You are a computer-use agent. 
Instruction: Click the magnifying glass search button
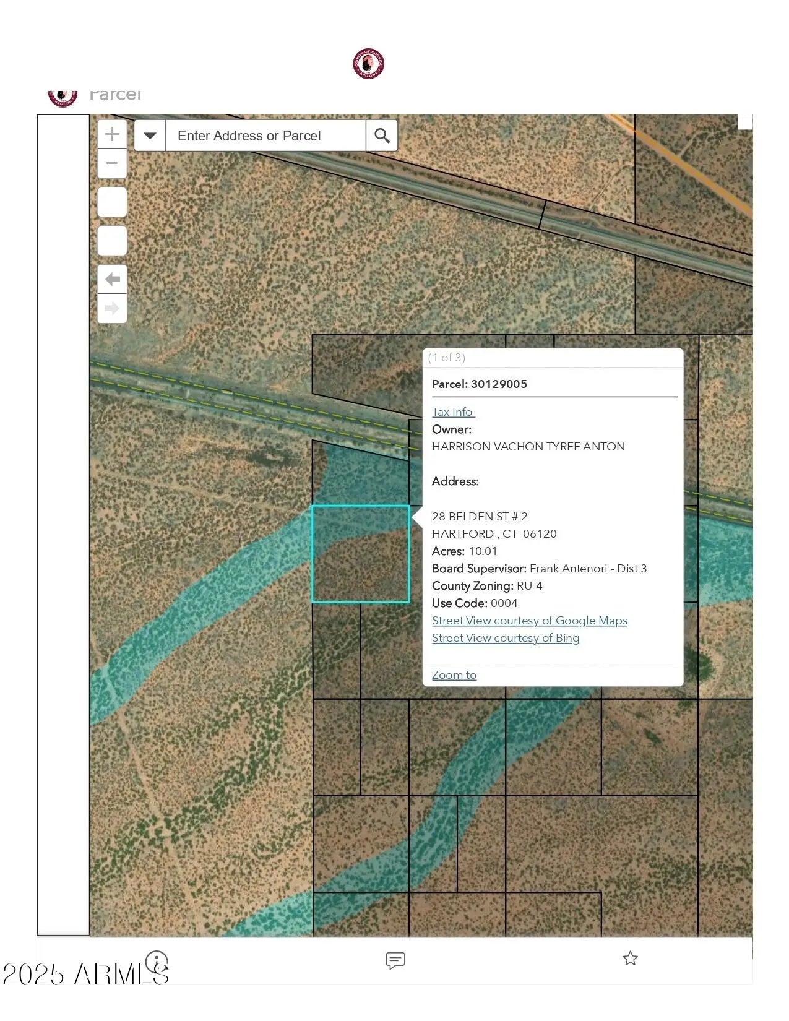coord(382,136)
